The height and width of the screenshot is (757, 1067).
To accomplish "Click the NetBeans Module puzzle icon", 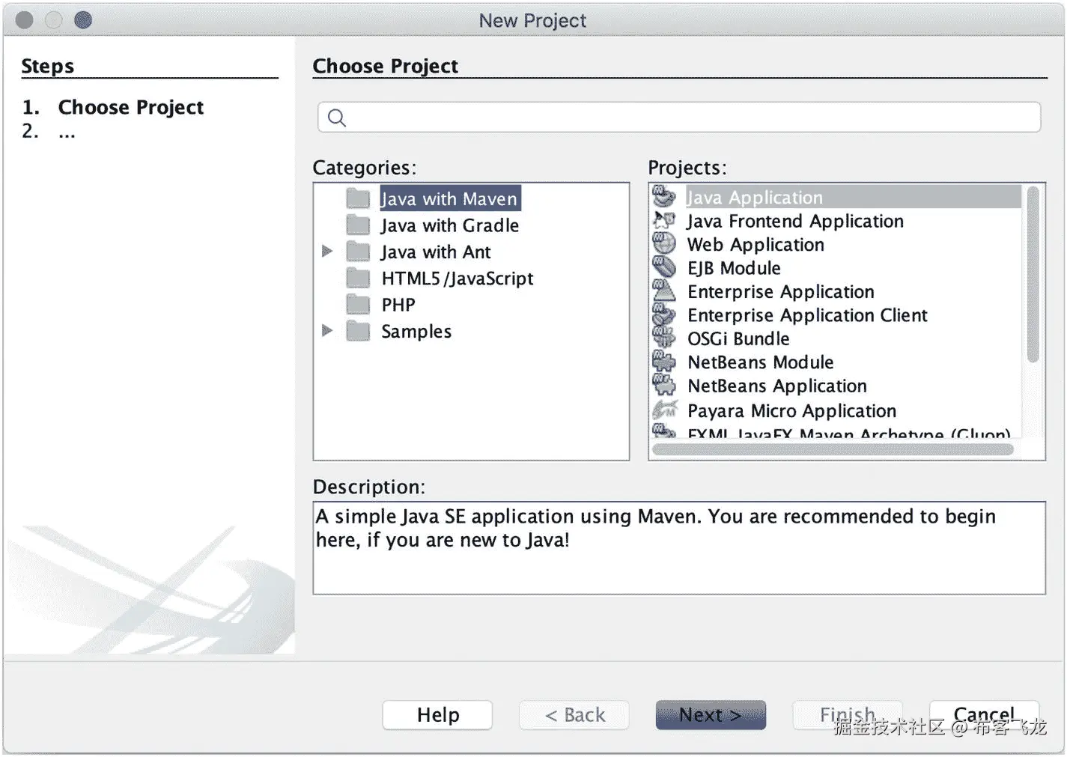I will (663, 362).
